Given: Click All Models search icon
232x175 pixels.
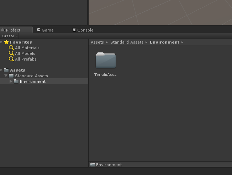Looking at the screenshot, I should coord(11,53).
